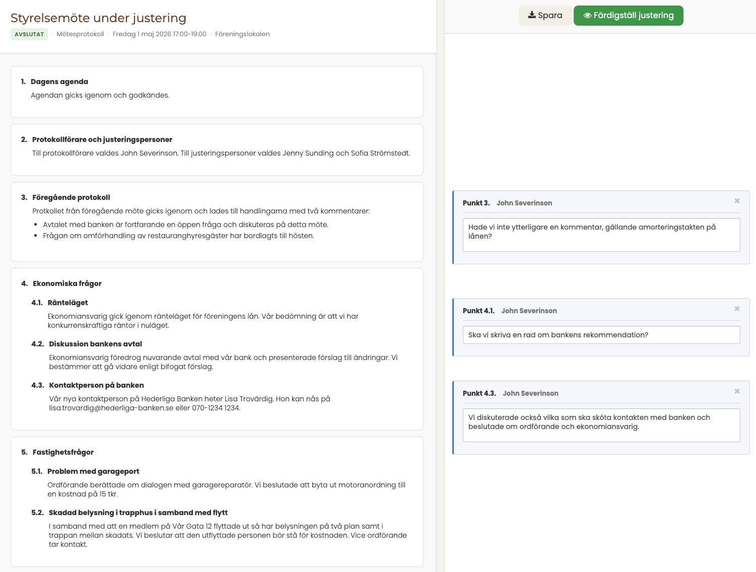This screenshot has height=572, width=756.
Task: Click the Mötesprotokoll label
Action: [80, 34]
